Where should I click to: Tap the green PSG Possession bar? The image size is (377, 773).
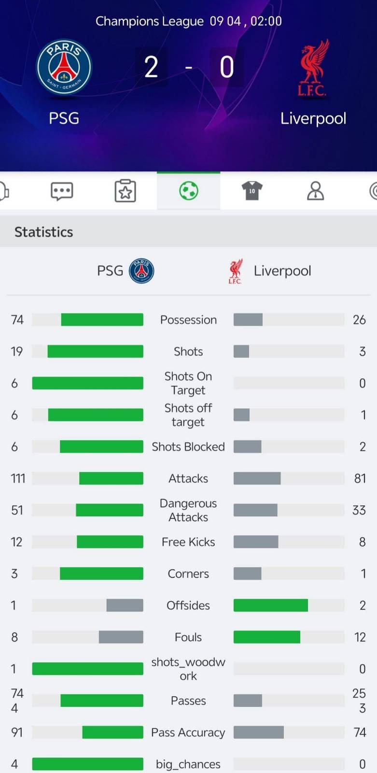(102, 320)
